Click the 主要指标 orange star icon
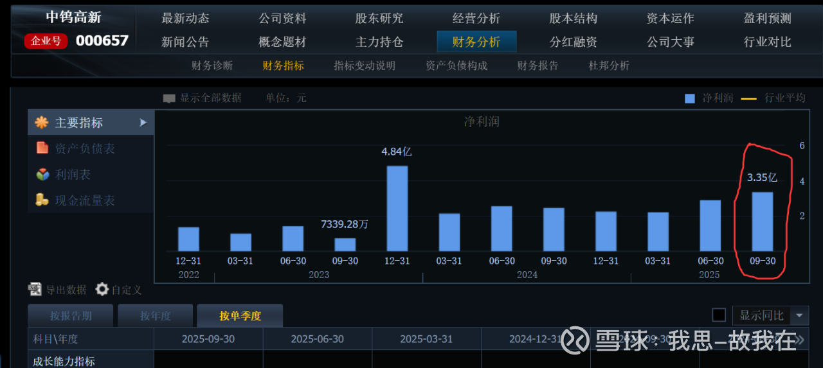This screenshot has width=823, height=368. pyautogui.click(x=42, y=122)
